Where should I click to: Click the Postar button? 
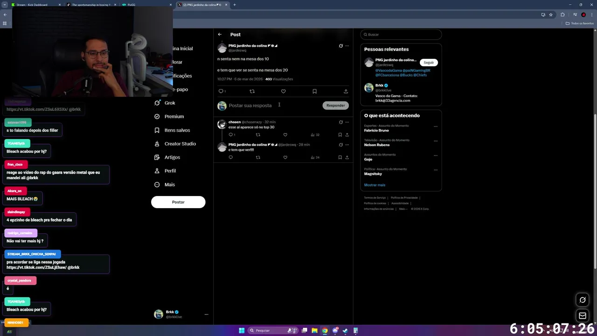[178, 202]
